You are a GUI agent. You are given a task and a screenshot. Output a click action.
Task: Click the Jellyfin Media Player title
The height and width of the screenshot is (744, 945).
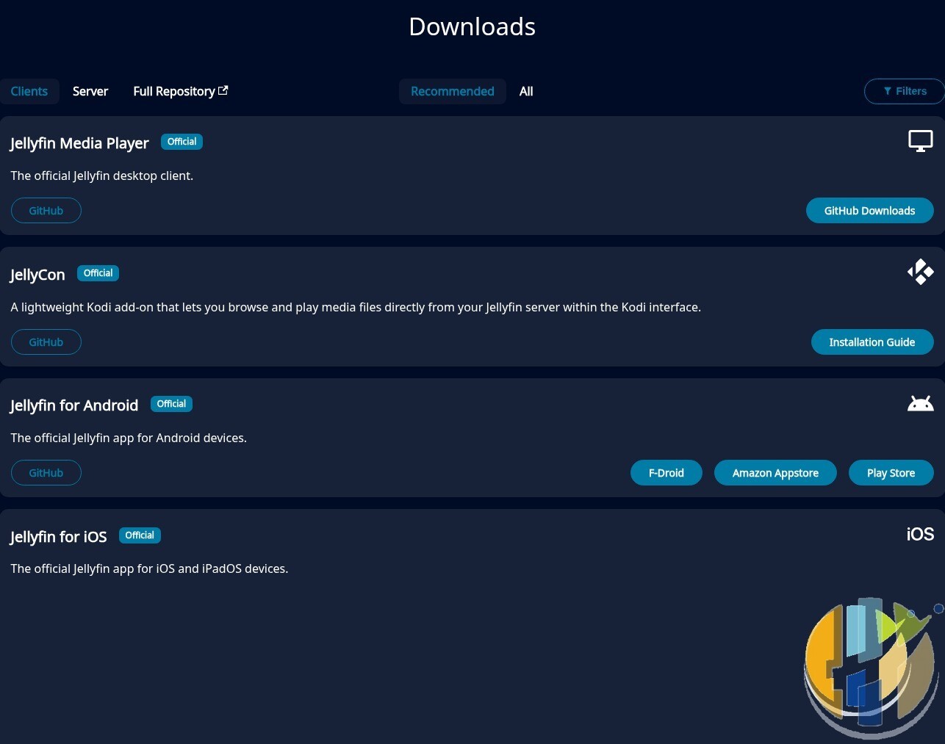79,143
